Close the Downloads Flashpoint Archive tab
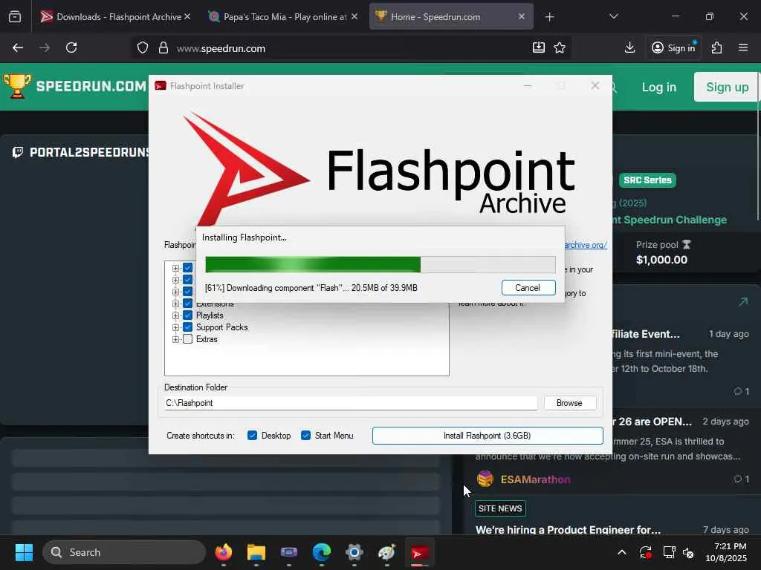Screen dimensions: 761x570 pos(187,16)
